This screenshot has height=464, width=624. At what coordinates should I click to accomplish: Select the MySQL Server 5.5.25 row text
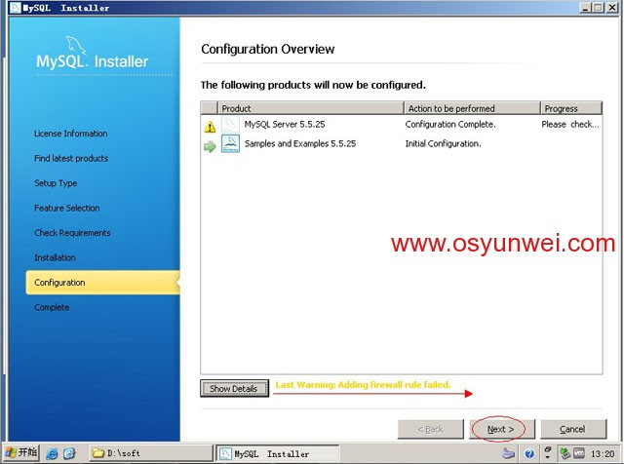click(285, 124)
